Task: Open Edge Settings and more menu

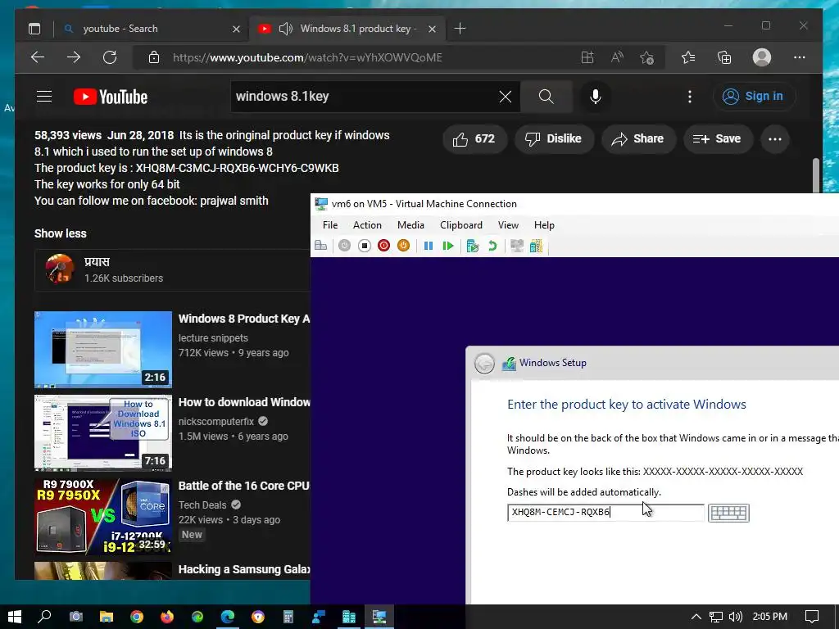Action: click(x=799, y=57)
